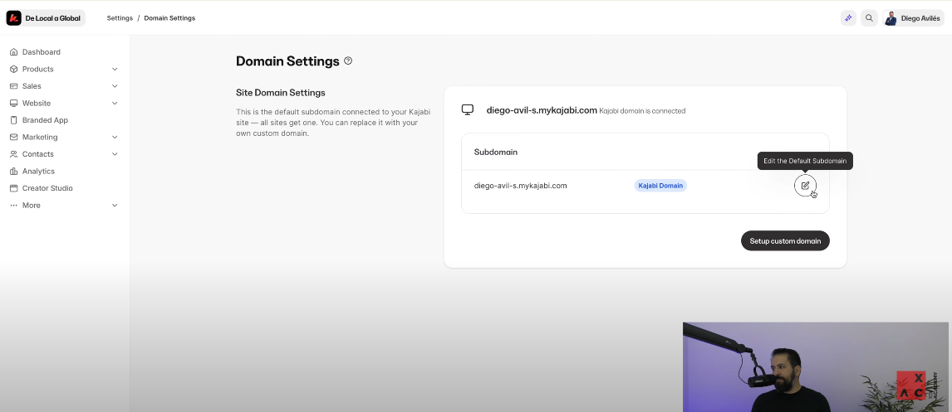
Task: Click the More ellipsis icon
Action: tap(14, 206)
